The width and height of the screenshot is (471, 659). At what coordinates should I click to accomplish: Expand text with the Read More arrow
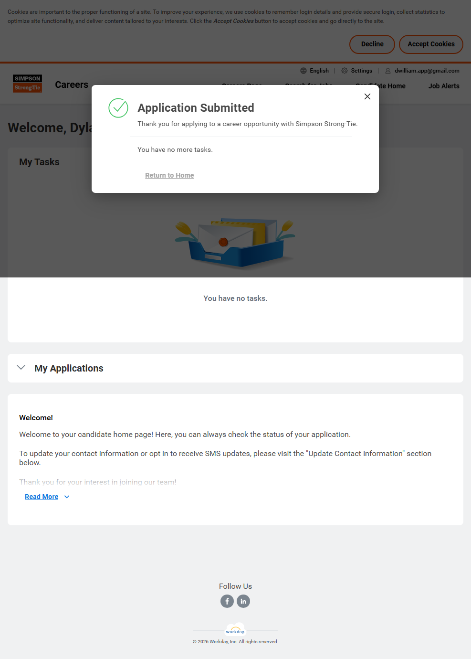coord(67,497)
